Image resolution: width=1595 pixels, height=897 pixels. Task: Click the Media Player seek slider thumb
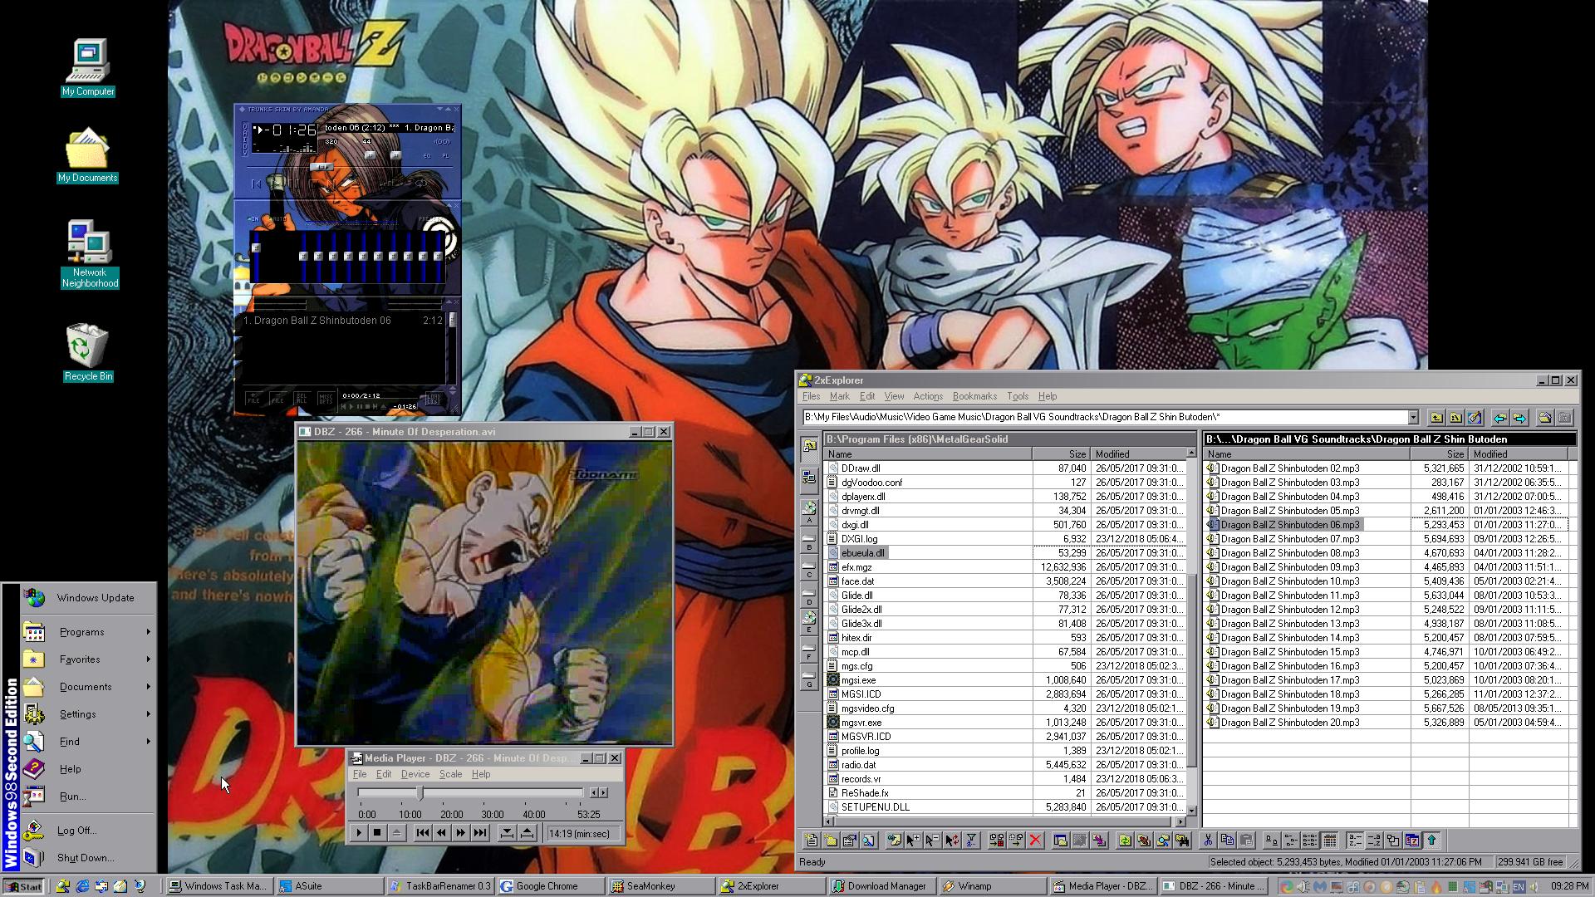pyautogui.click(x=420, y=793)
